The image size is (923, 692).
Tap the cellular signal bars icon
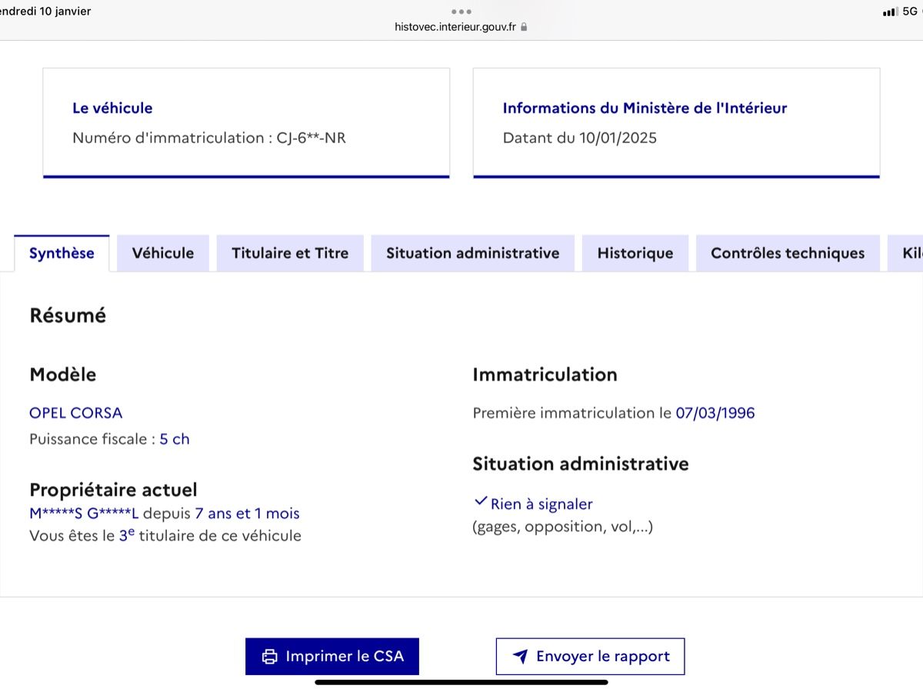(890, 12)
